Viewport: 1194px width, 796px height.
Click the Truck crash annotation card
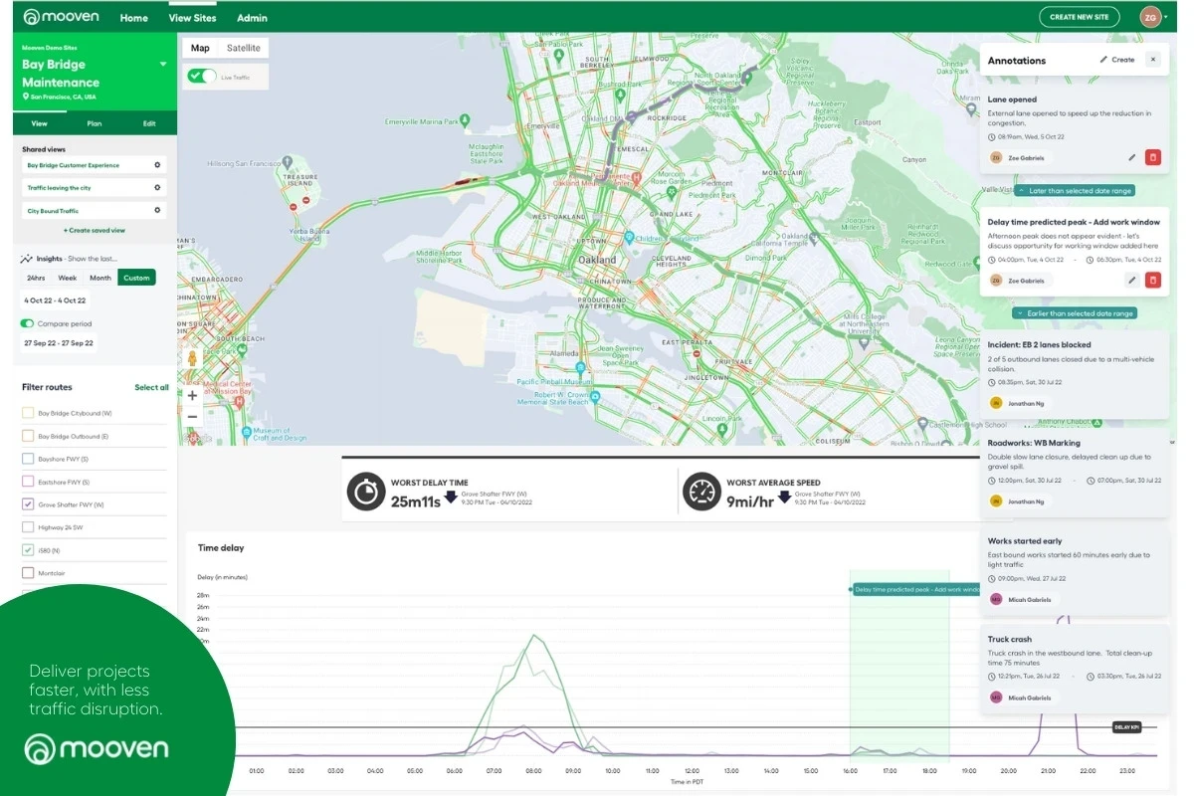click(x=1075, y=669)
